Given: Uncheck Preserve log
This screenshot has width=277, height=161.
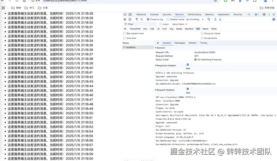Looking at the screenshot, I should (x=148, y=19).
